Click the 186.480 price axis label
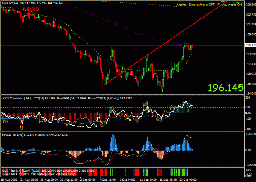 [251, 84]
